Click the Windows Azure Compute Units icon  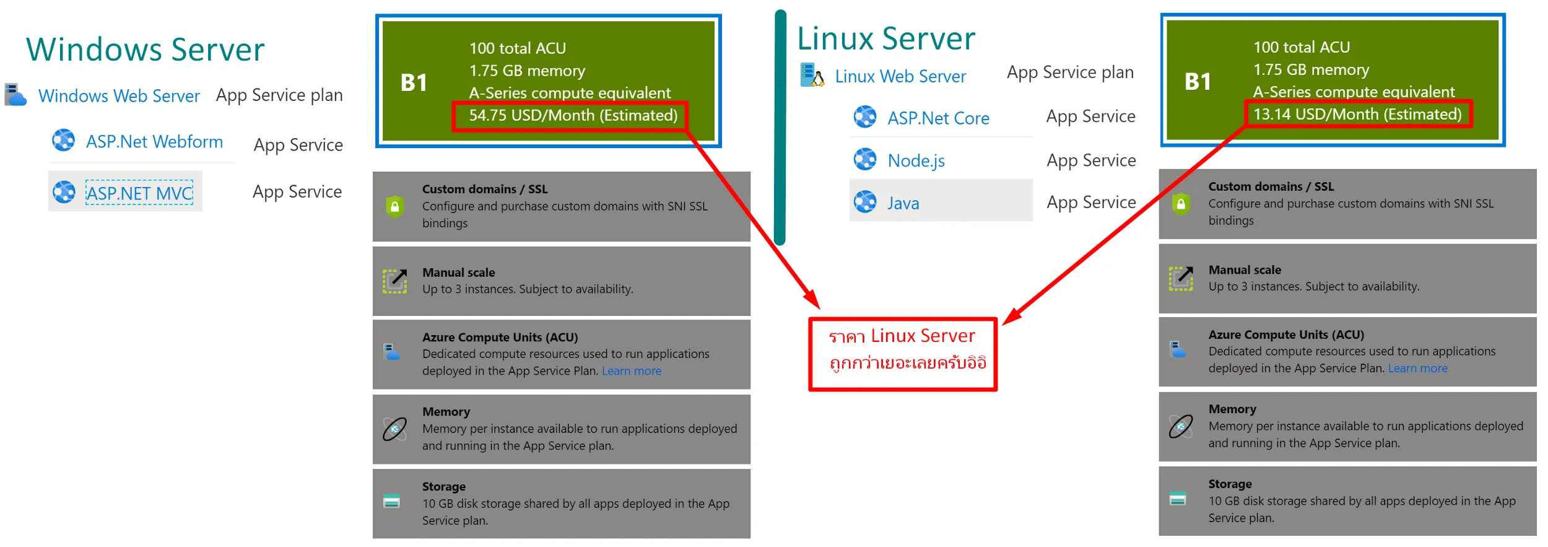(392, 352)
